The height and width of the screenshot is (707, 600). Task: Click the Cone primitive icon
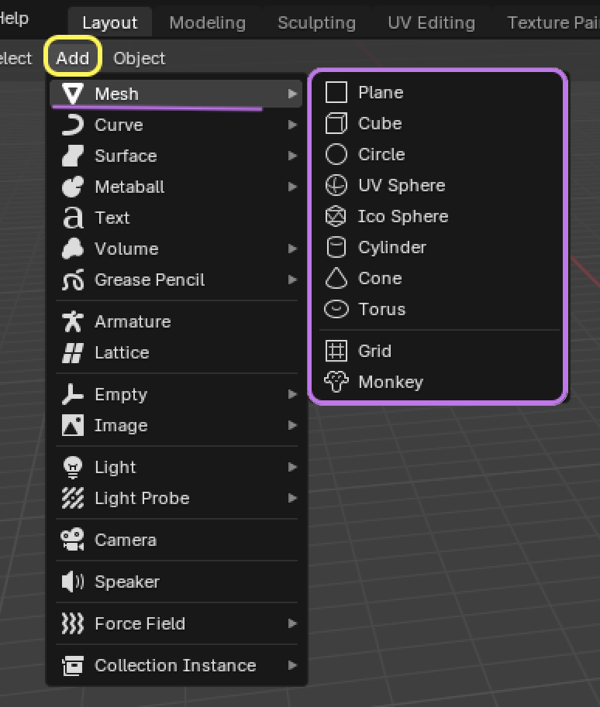tap(336, 278)
